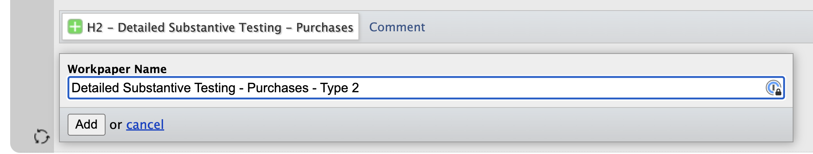Switch to the Comment tab
This screenshot has width=813, height=154.
tap(397, 27)
